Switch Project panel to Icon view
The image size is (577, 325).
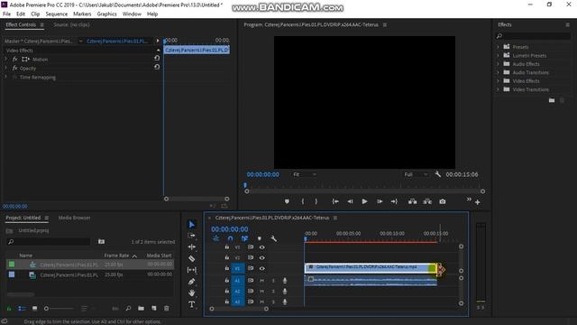34,309
